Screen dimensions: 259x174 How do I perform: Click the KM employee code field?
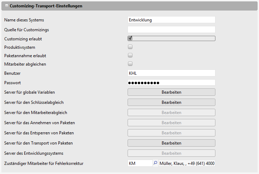coord(140,163)
